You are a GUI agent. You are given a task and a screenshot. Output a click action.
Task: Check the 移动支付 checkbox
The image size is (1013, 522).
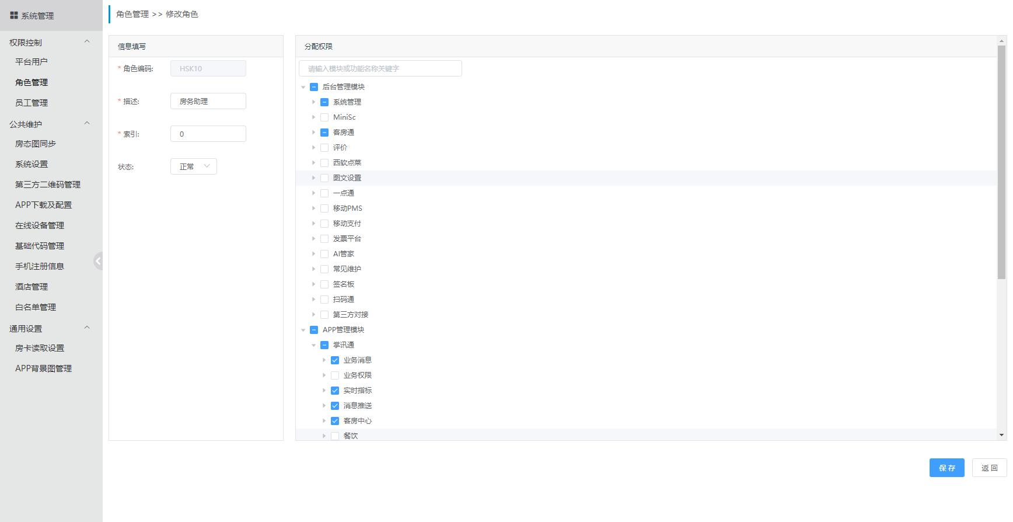[324, 224]
